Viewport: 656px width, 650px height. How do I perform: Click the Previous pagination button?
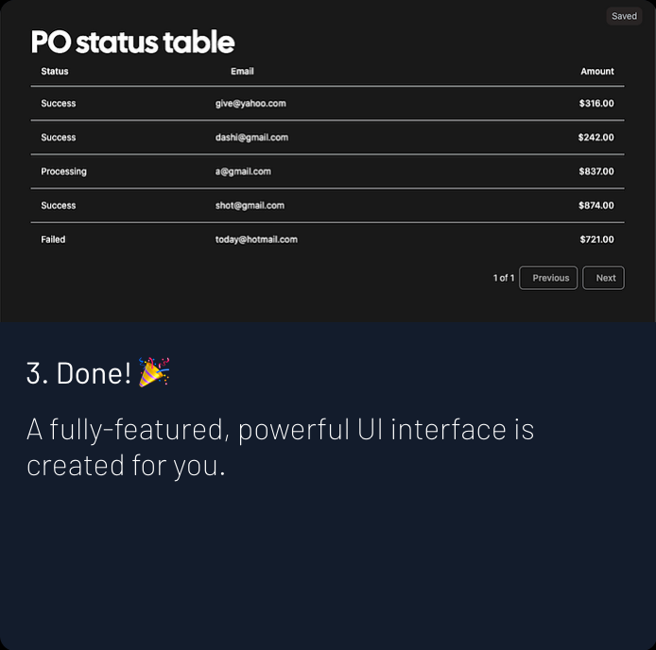click(548, 278)
